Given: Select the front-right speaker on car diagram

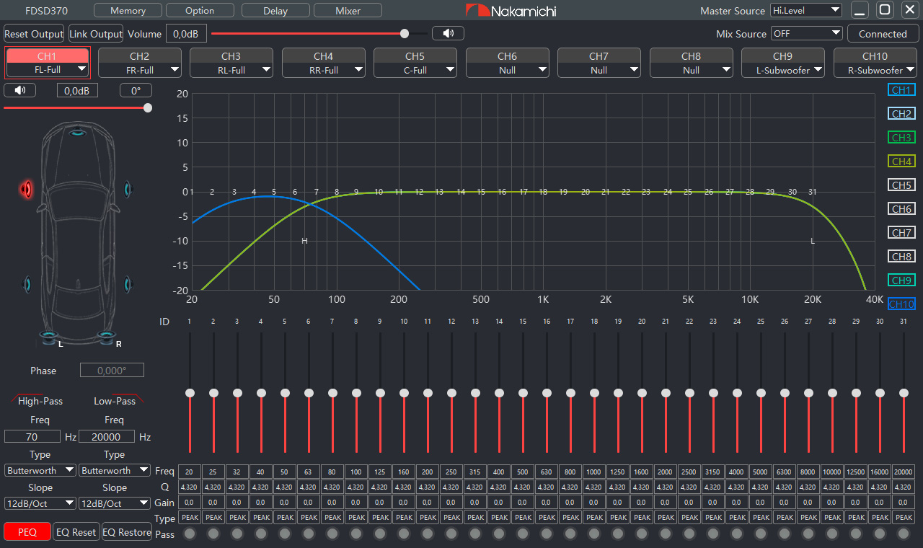Looking at the screenshot, I should 128,189.
